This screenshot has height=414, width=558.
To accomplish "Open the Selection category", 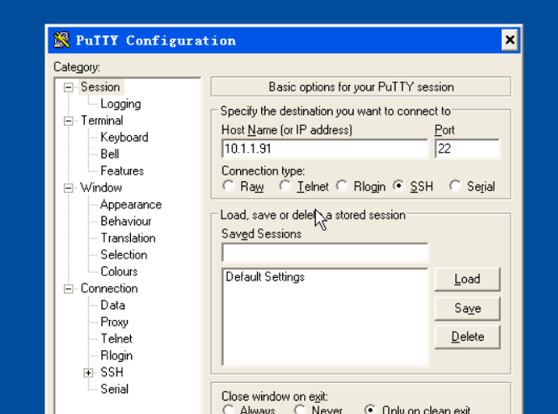I will (x=124, y=254).
